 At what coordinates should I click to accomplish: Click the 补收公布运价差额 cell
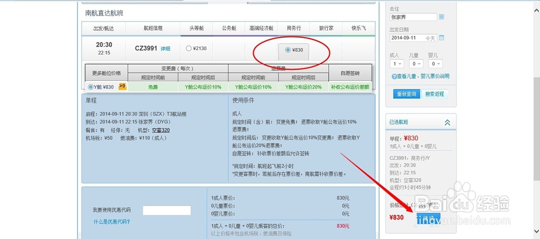click(x=350, y=87)
